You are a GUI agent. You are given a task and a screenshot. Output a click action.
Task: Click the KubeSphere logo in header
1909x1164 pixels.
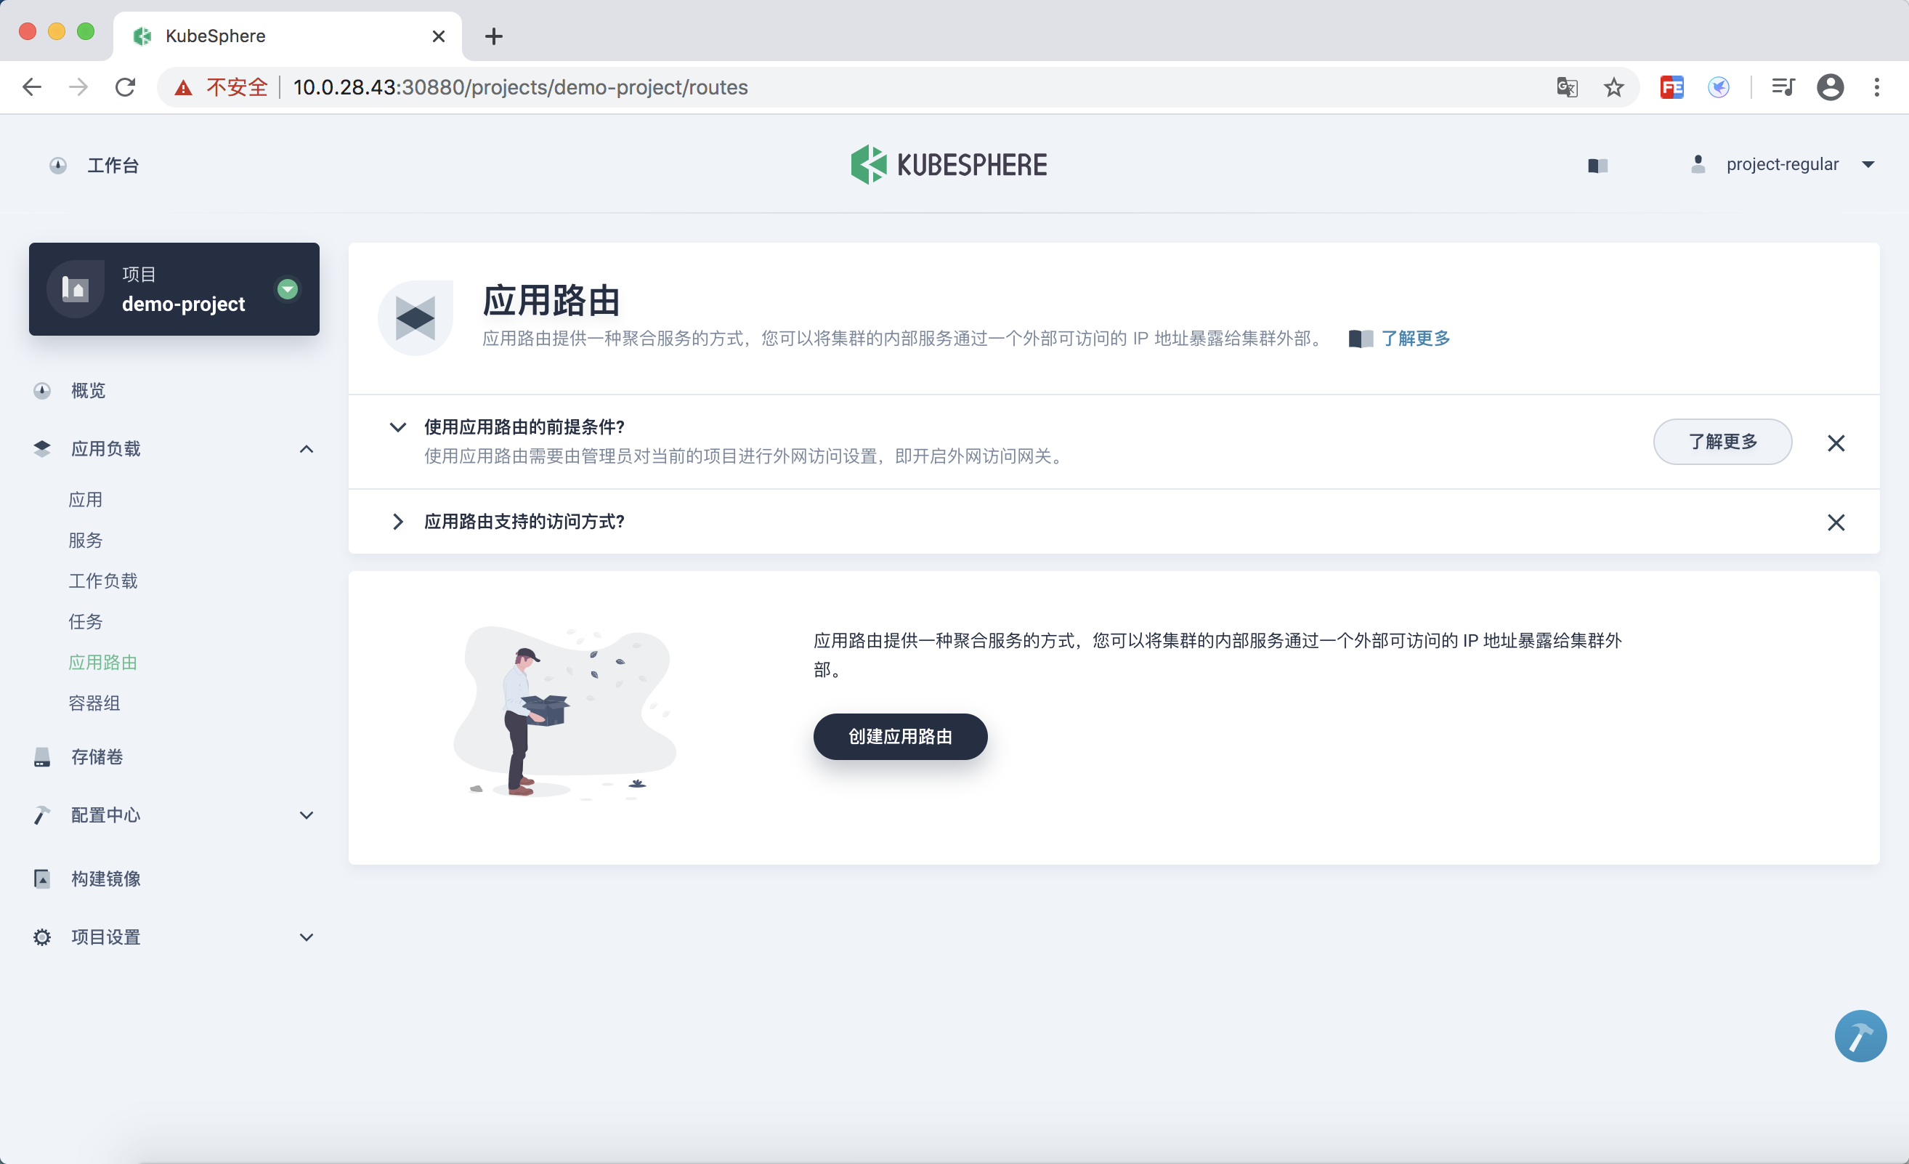coord(948,164)
